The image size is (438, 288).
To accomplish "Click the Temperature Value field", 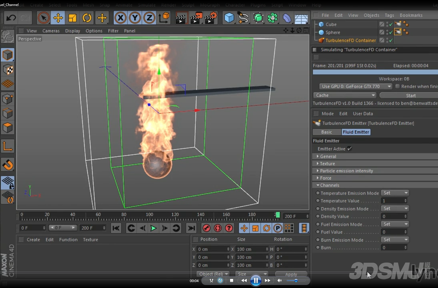I will pos(394,201).
